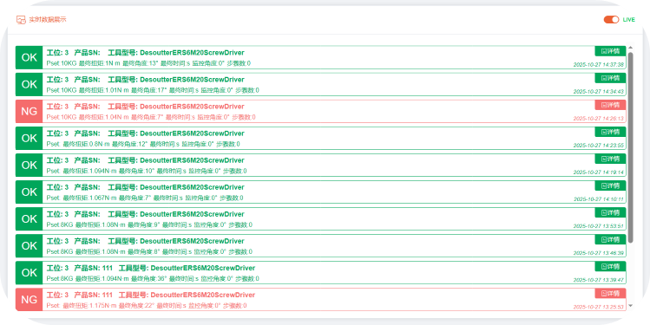The height and width of the screenshot is (325, 650).
Task: Open 详情 for the 14:10:11 record
Action: coord(610,185)
